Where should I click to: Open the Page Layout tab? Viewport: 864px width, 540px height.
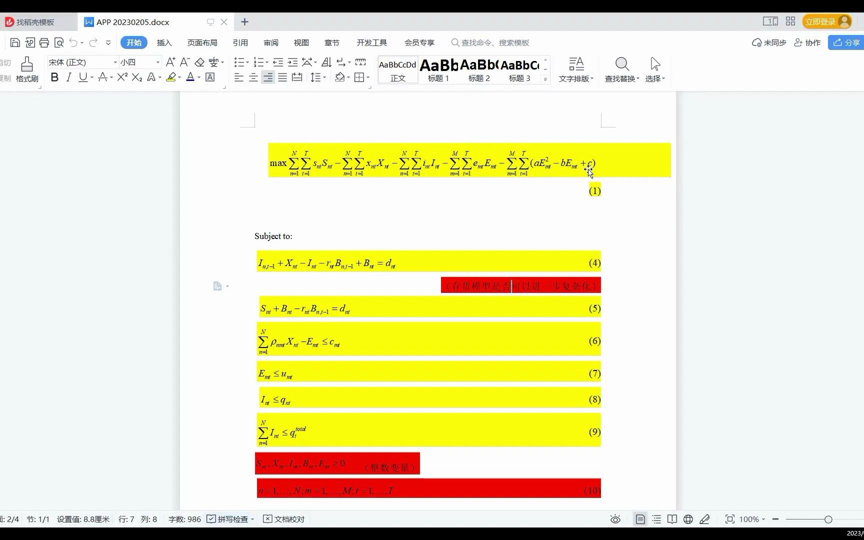pyautogui.click(x=202, y=42)
